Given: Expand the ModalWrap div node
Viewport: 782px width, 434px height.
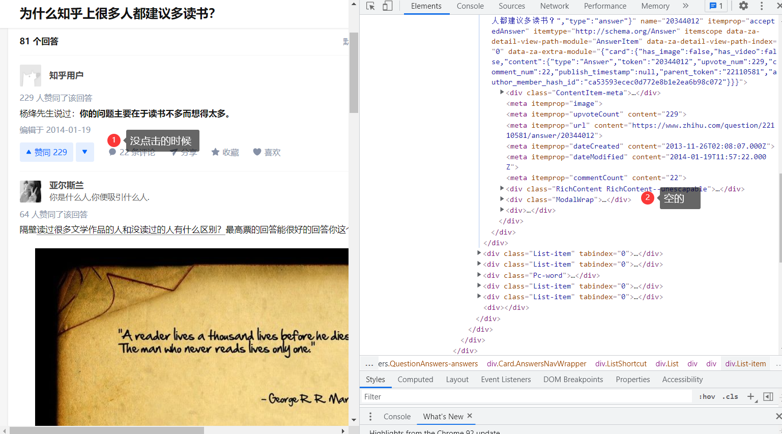Looking at the screenshot, I should click(502, 199).
